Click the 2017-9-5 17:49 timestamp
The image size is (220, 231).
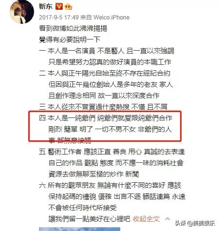[x=59, y=18]
